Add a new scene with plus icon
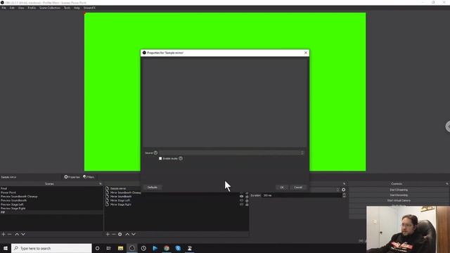The height and width of the screenshot is (253, 450). (4, 234)
